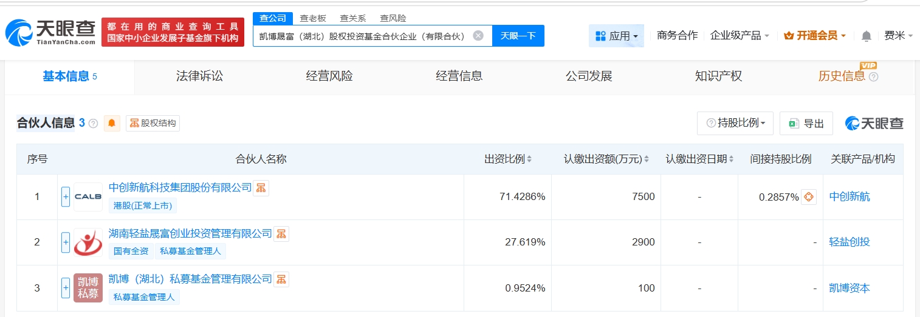920x317 pixels.
Task: Click the 0.2857% indirect holding value
Action: click(778, 197)
